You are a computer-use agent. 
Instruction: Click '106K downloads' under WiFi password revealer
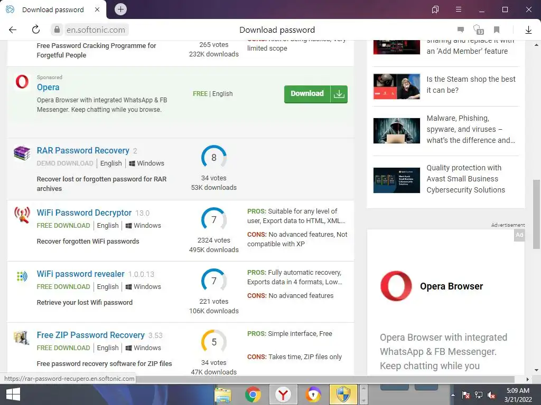click(214, 311)
